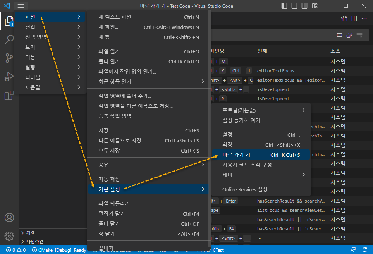This screenshot has width=373, height=254.
Task: Open the feedback icon in status bar
Action: pos(353,250)
